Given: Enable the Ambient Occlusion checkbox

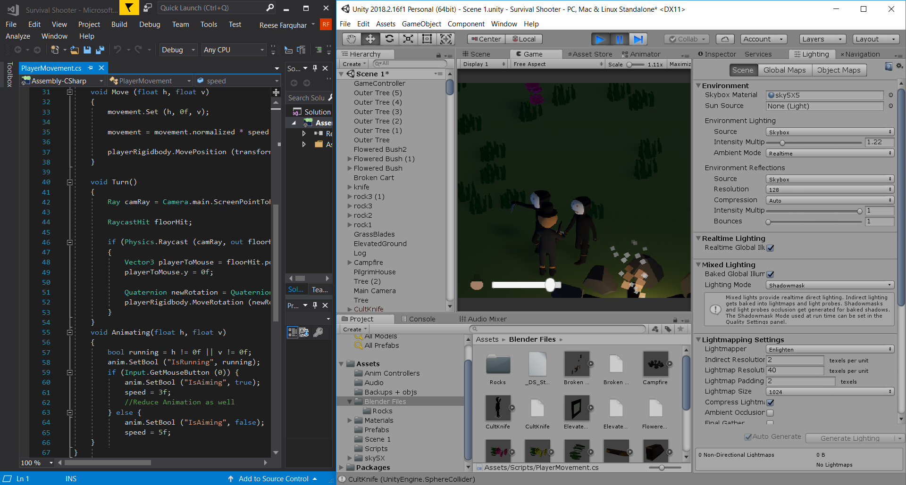Looking at the screenshot, I should [x=771, y=413].
